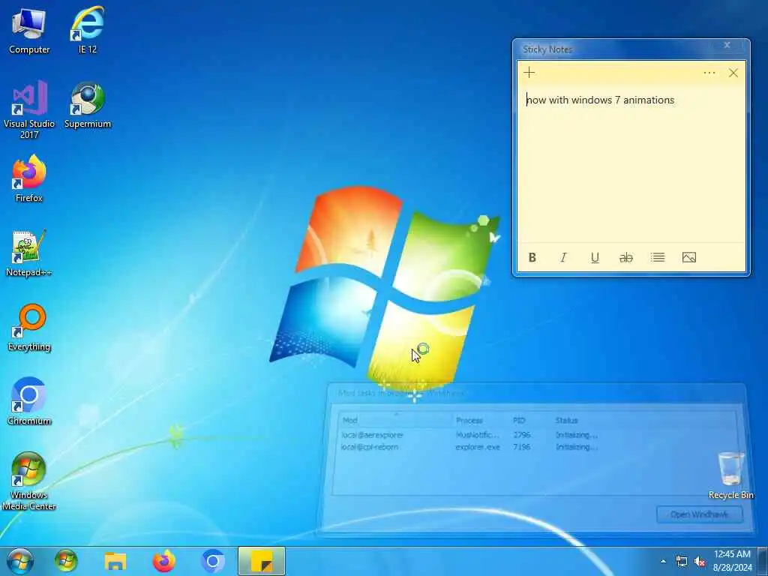Click the explorer.exe process cell

(x=478, y=447)
